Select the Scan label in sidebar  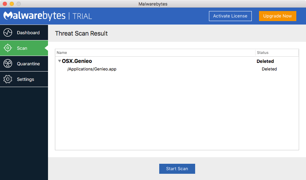pyautogui.click(x=22, y=48)
